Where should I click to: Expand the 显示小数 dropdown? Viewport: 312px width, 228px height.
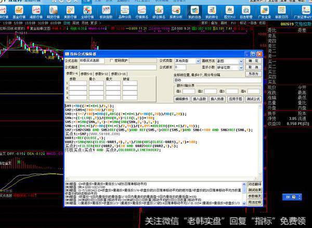click(240, 66)
